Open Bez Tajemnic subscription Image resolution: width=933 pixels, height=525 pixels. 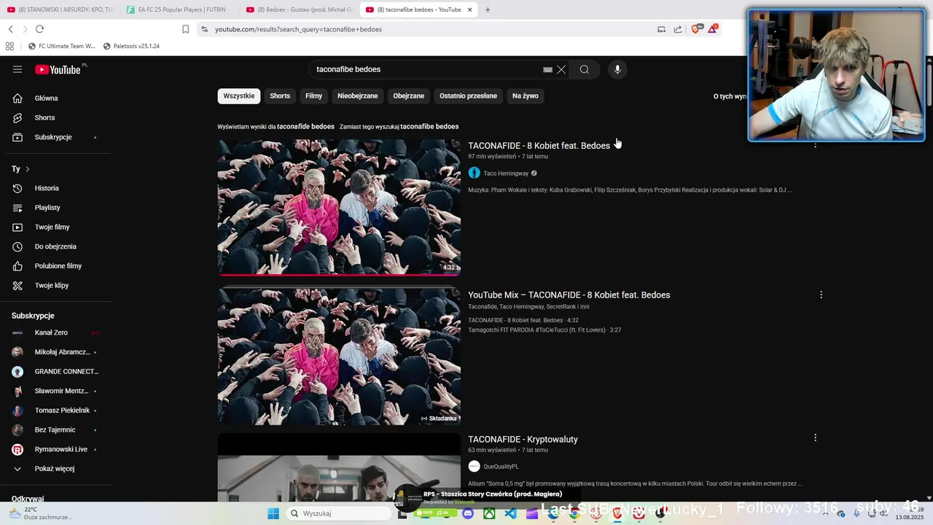[x=55, y=430]
